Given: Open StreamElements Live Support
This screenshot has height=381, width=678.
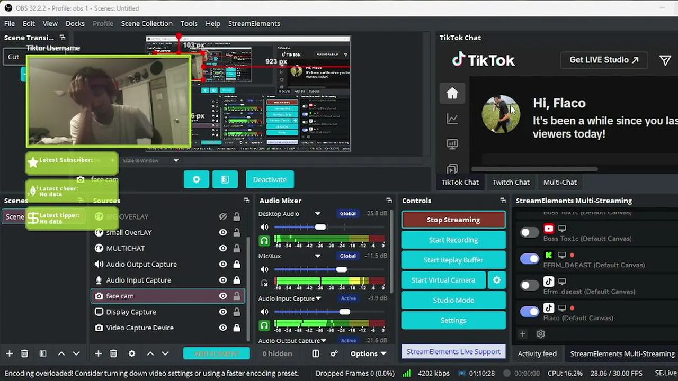Looking at the screenshot, I should pyautogui.click(x=453, y=351).
